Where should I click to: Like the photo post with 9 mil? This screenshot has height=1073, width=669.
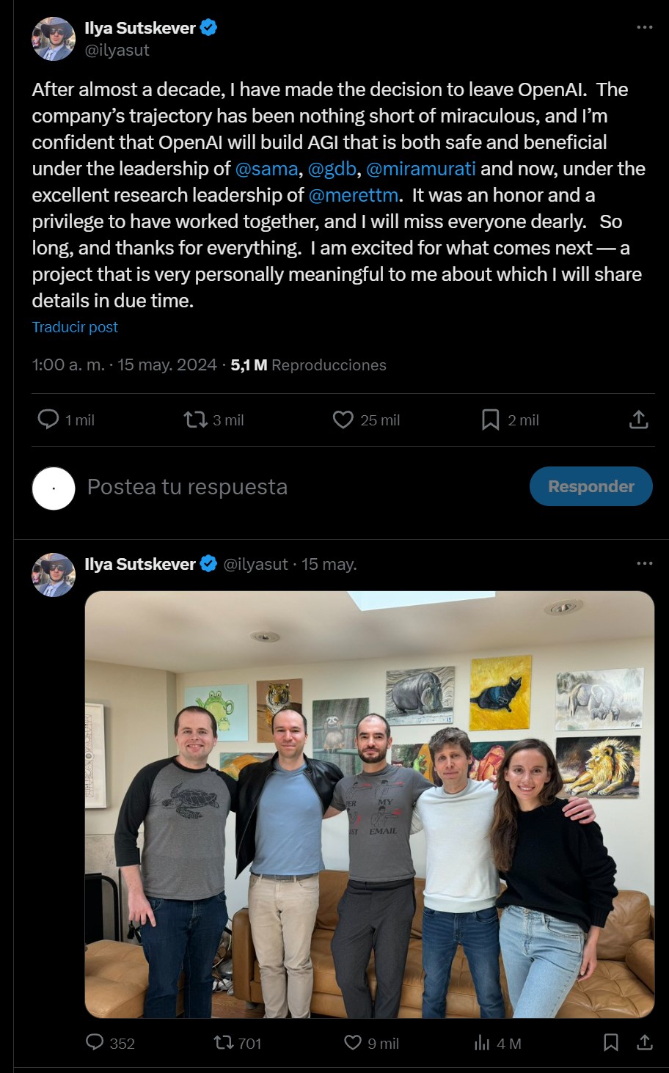coord(353,1042)
